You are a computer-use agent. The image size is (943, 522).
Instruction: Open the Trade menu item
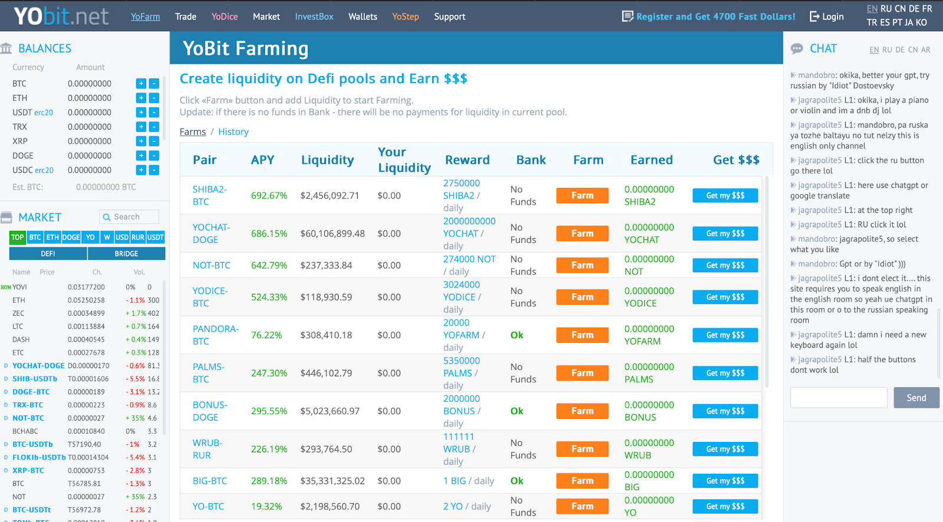click(186, 16)
